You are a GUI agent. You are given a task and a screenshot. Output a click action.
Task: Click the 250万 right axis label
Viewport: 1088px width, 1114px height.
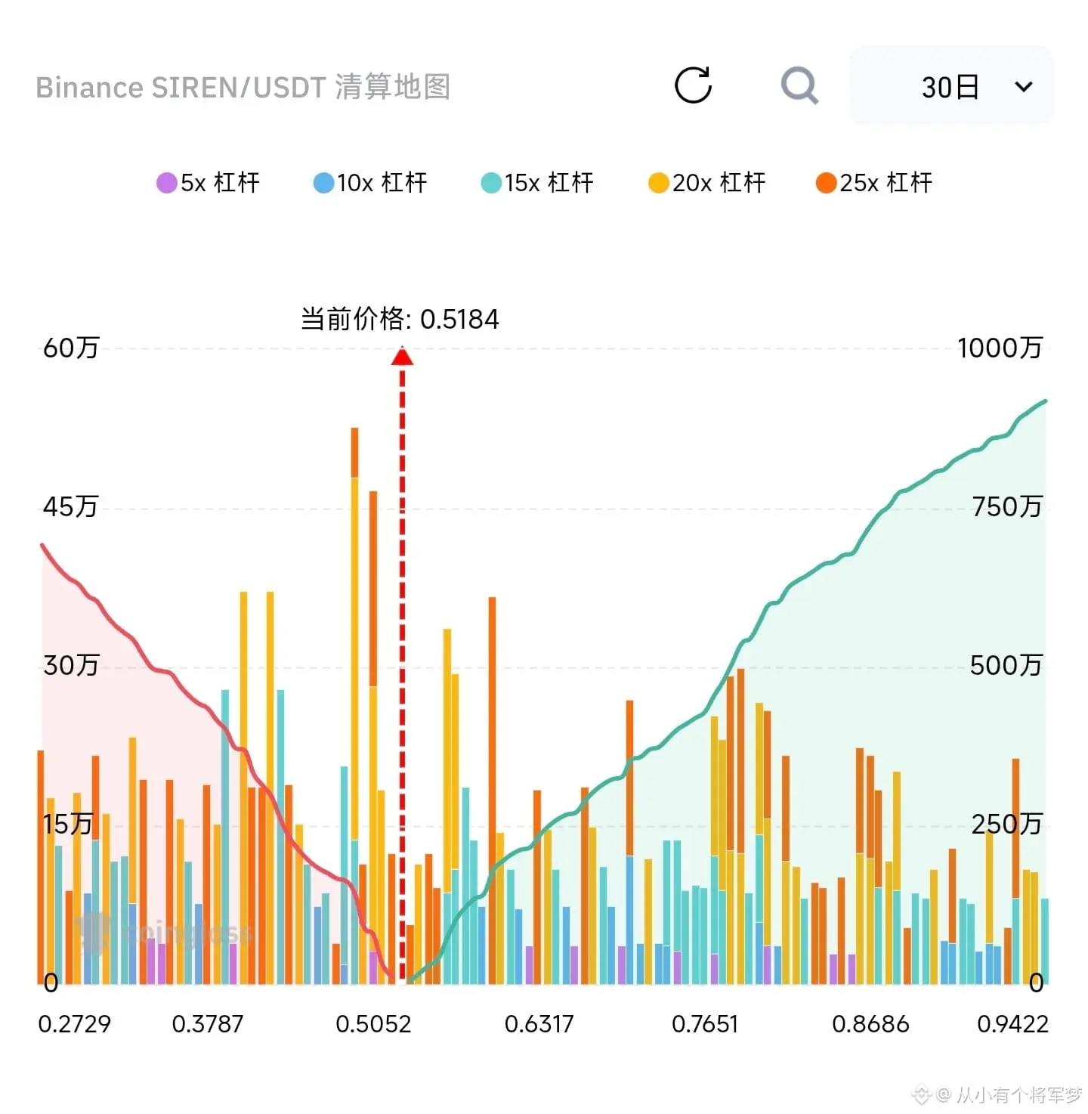(x=1006, y=824)
